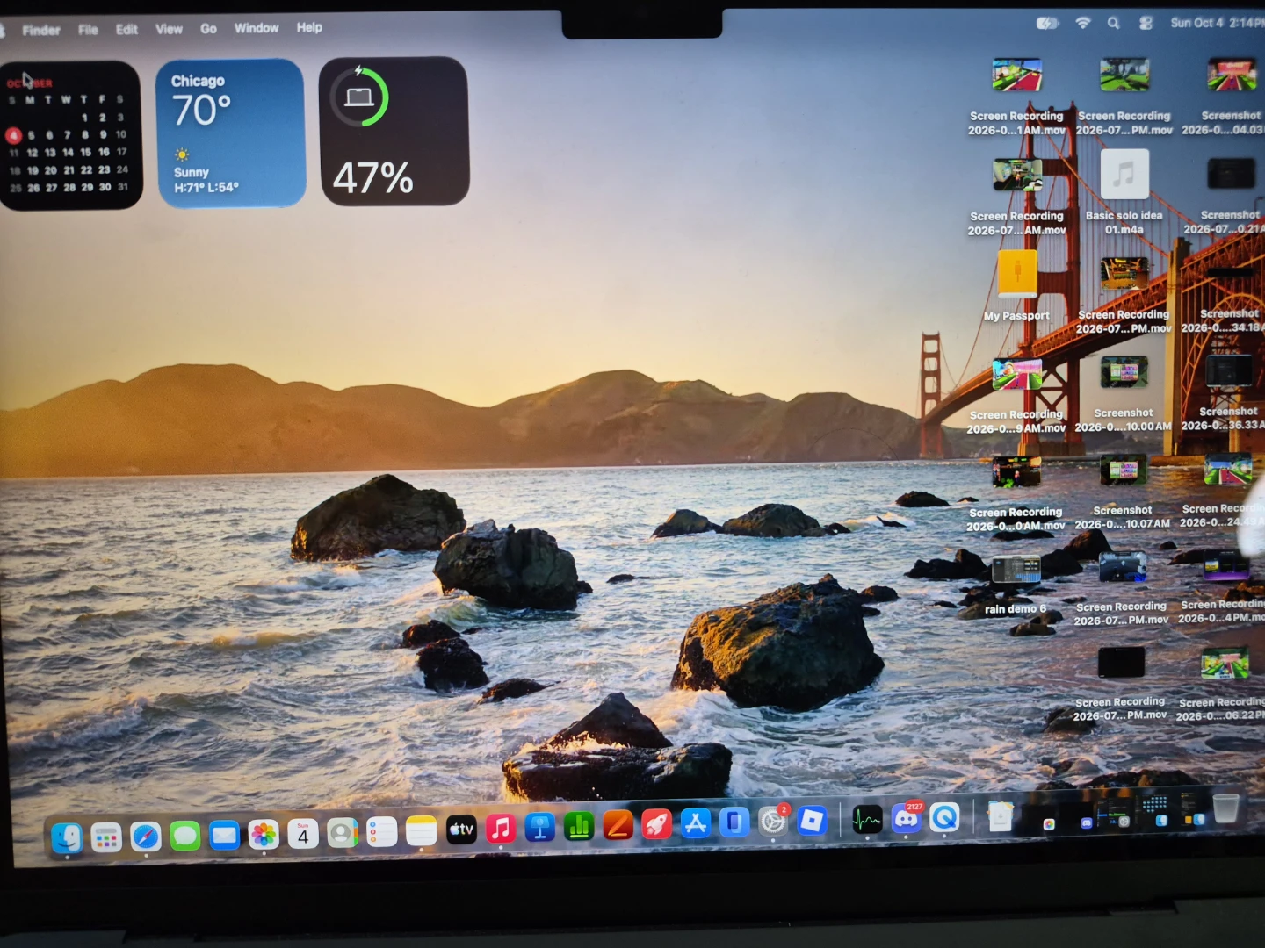Open the Edit menu
This screenshot has width=1265, height=948.
click(x=126, y=29)
